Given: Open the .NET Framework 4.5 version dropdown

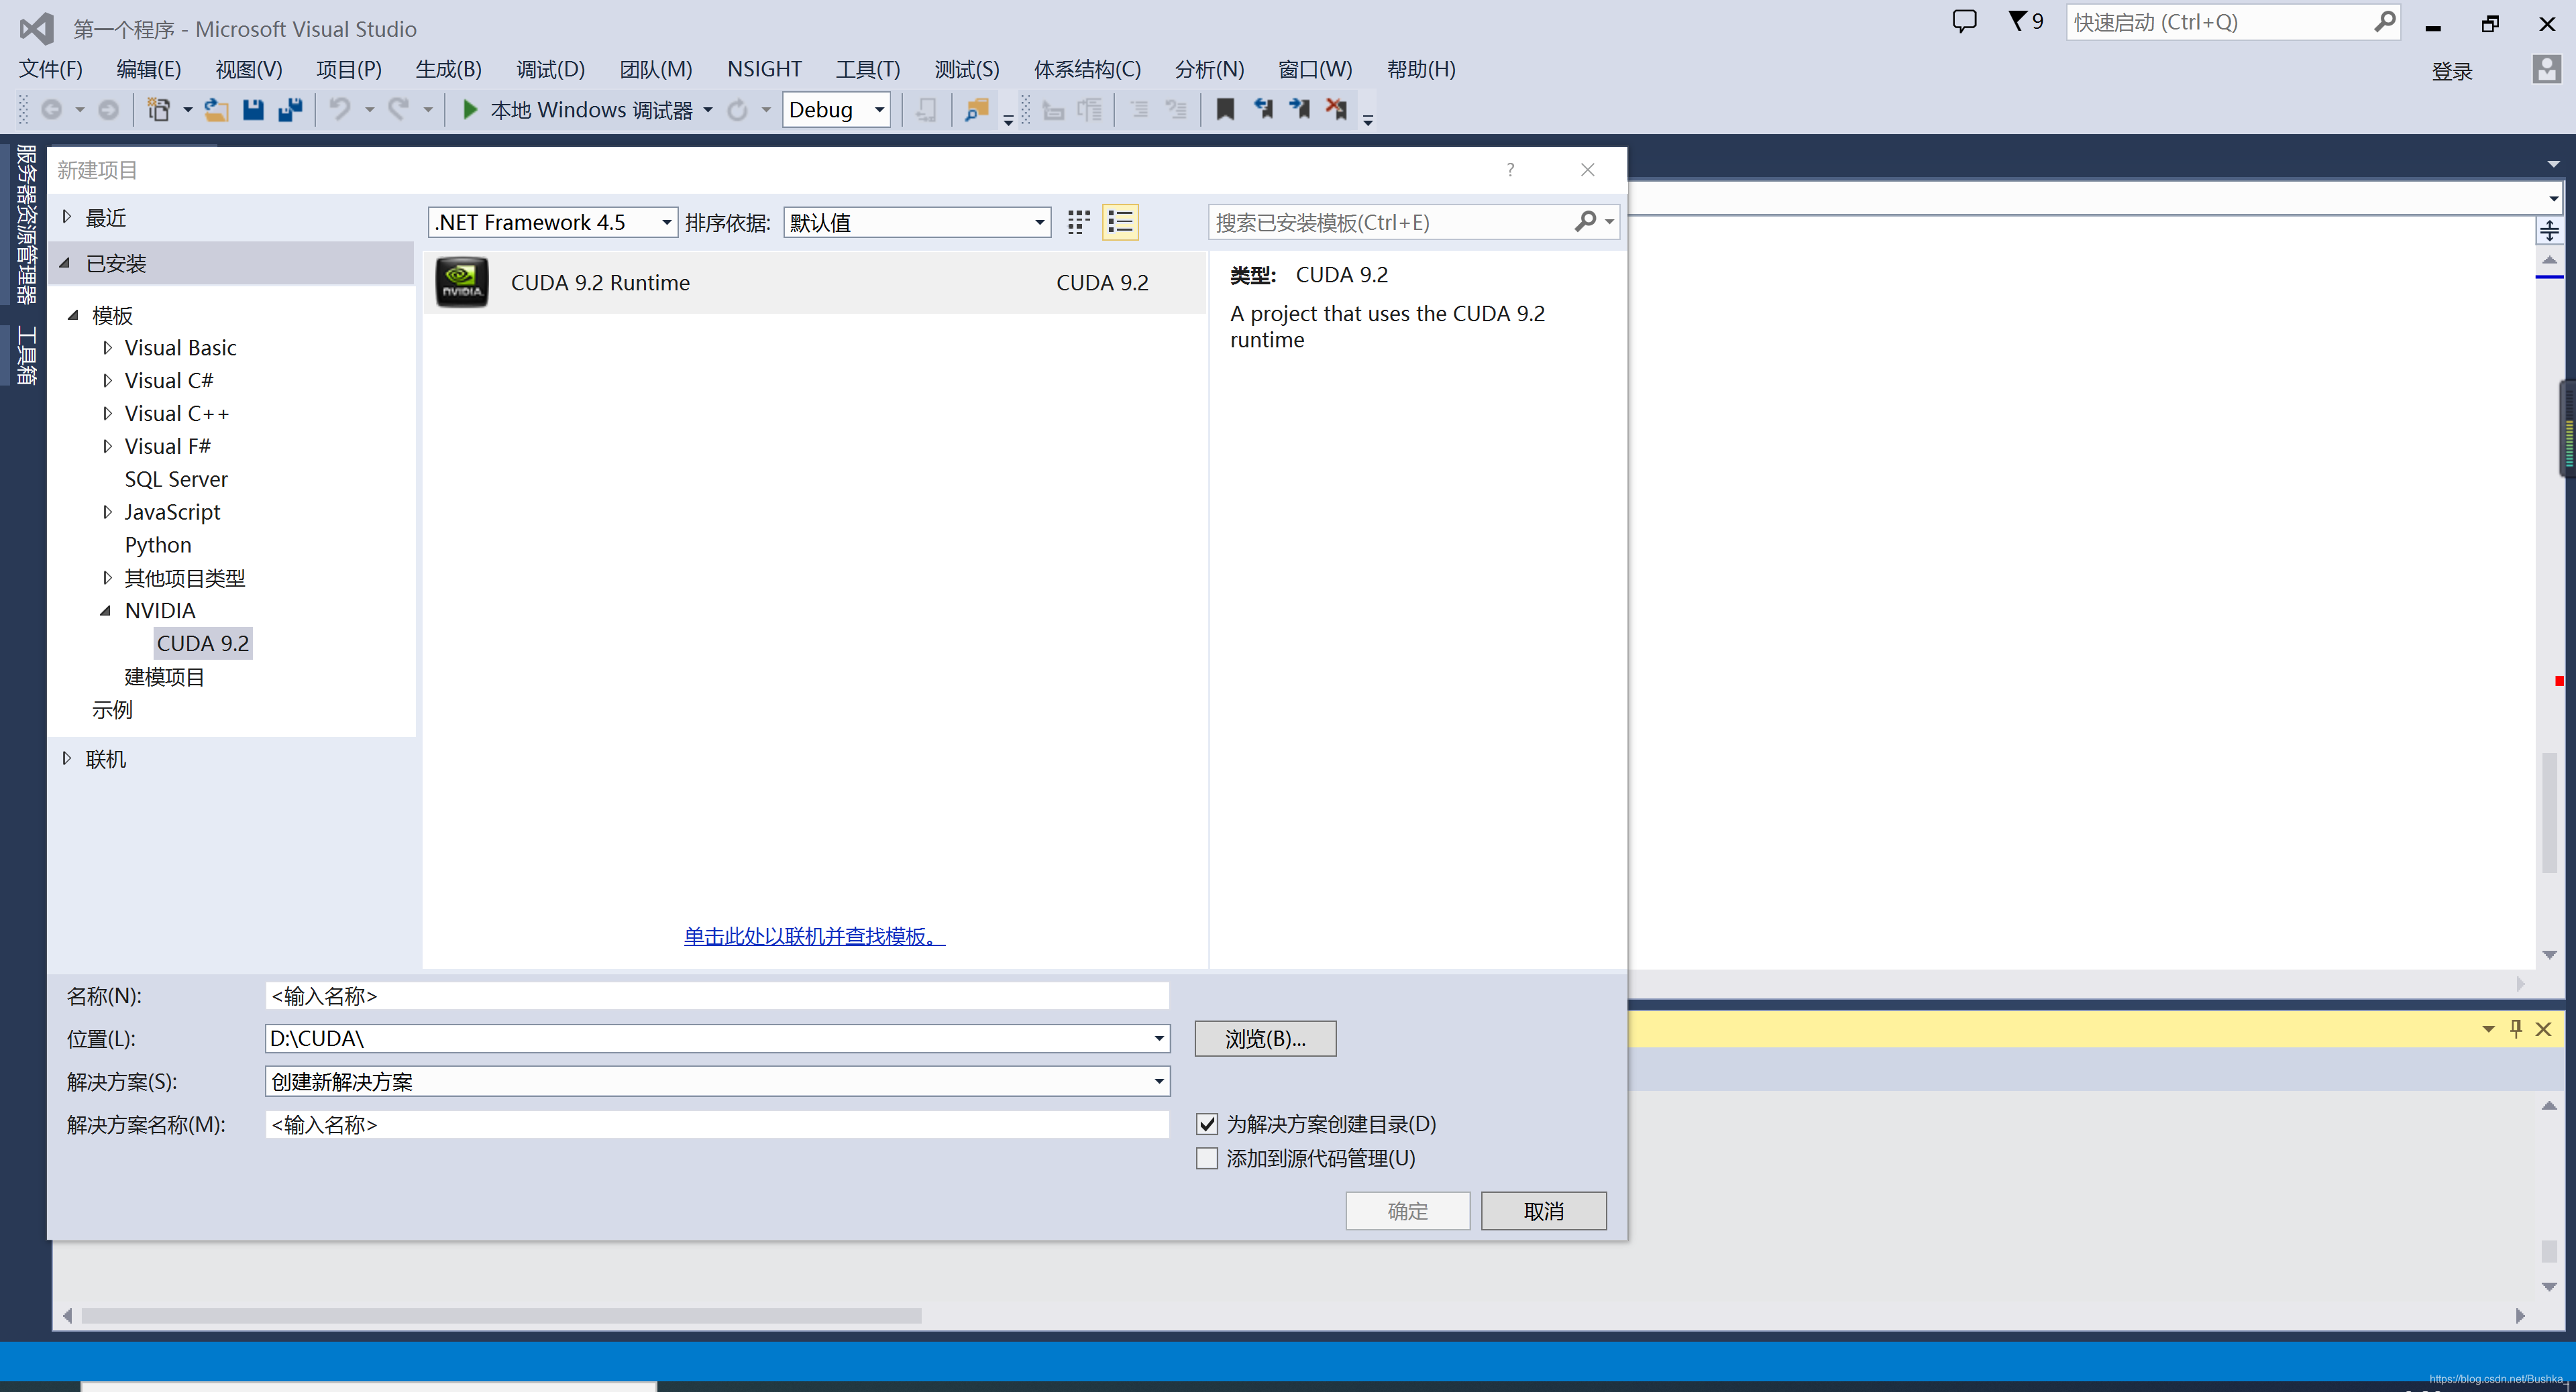Looking at the screenshot, I should [553, 222].
